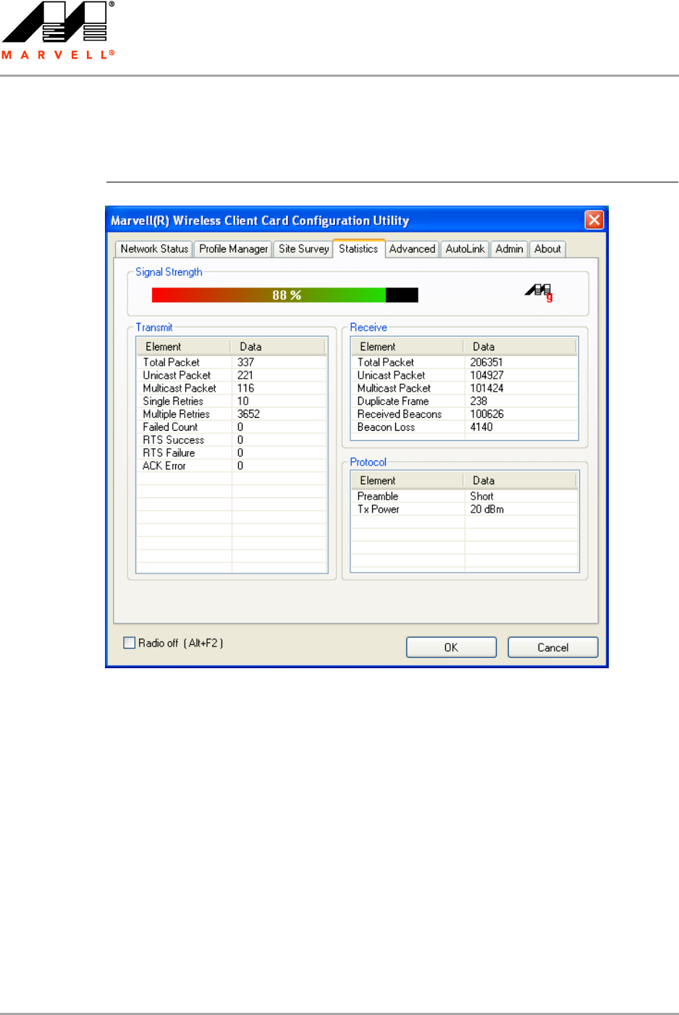Click the 88 % signal strength bar
This screenshot has width=679, height=1015.
point(285,295)
